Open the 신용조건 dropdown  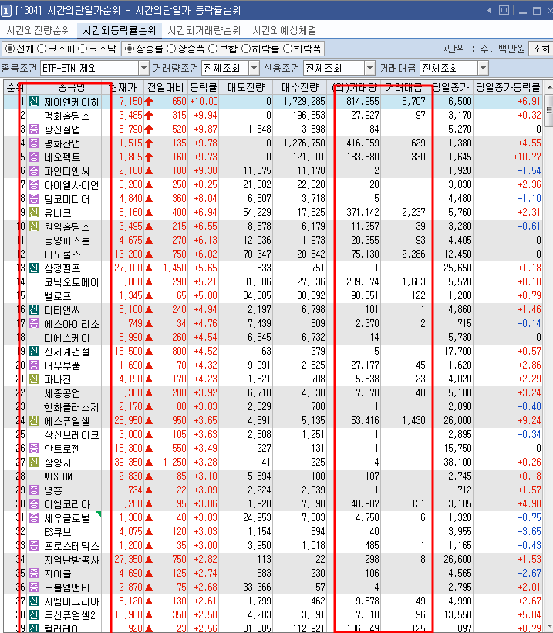(x=369, y=68)
